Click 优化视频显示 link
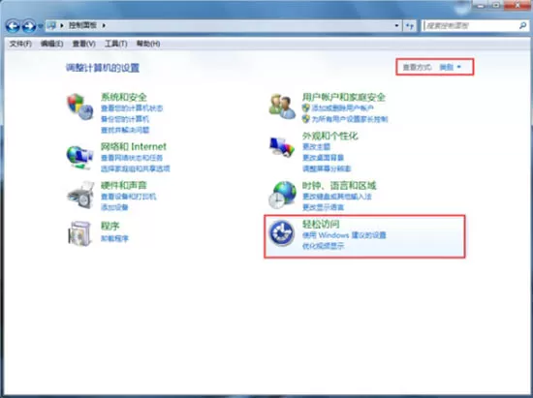Viewport: 533px width, 398px height. [324, 246]
